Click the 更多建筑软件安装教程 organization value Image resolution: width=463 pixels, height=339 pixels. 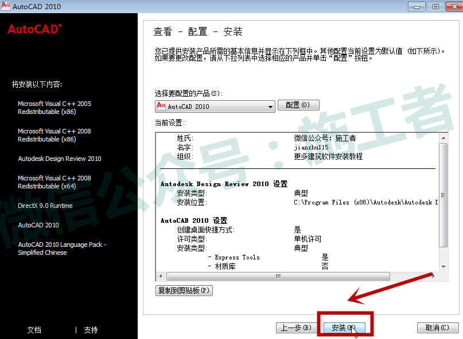point(328,156)
